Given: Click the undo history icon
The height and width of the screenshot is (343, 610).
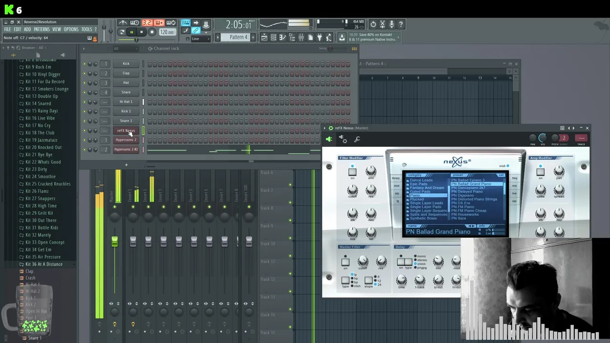Looking at the screenshot, I should pos(373,24).
